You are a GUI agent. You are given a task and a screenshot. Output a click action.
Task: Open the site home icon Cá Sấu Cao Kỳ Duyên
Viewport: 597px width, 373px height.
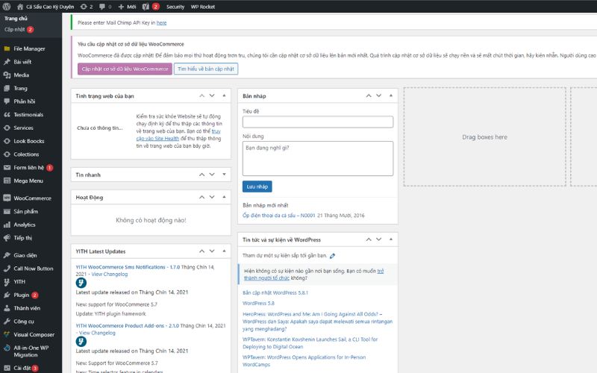[x=20, y=7]
